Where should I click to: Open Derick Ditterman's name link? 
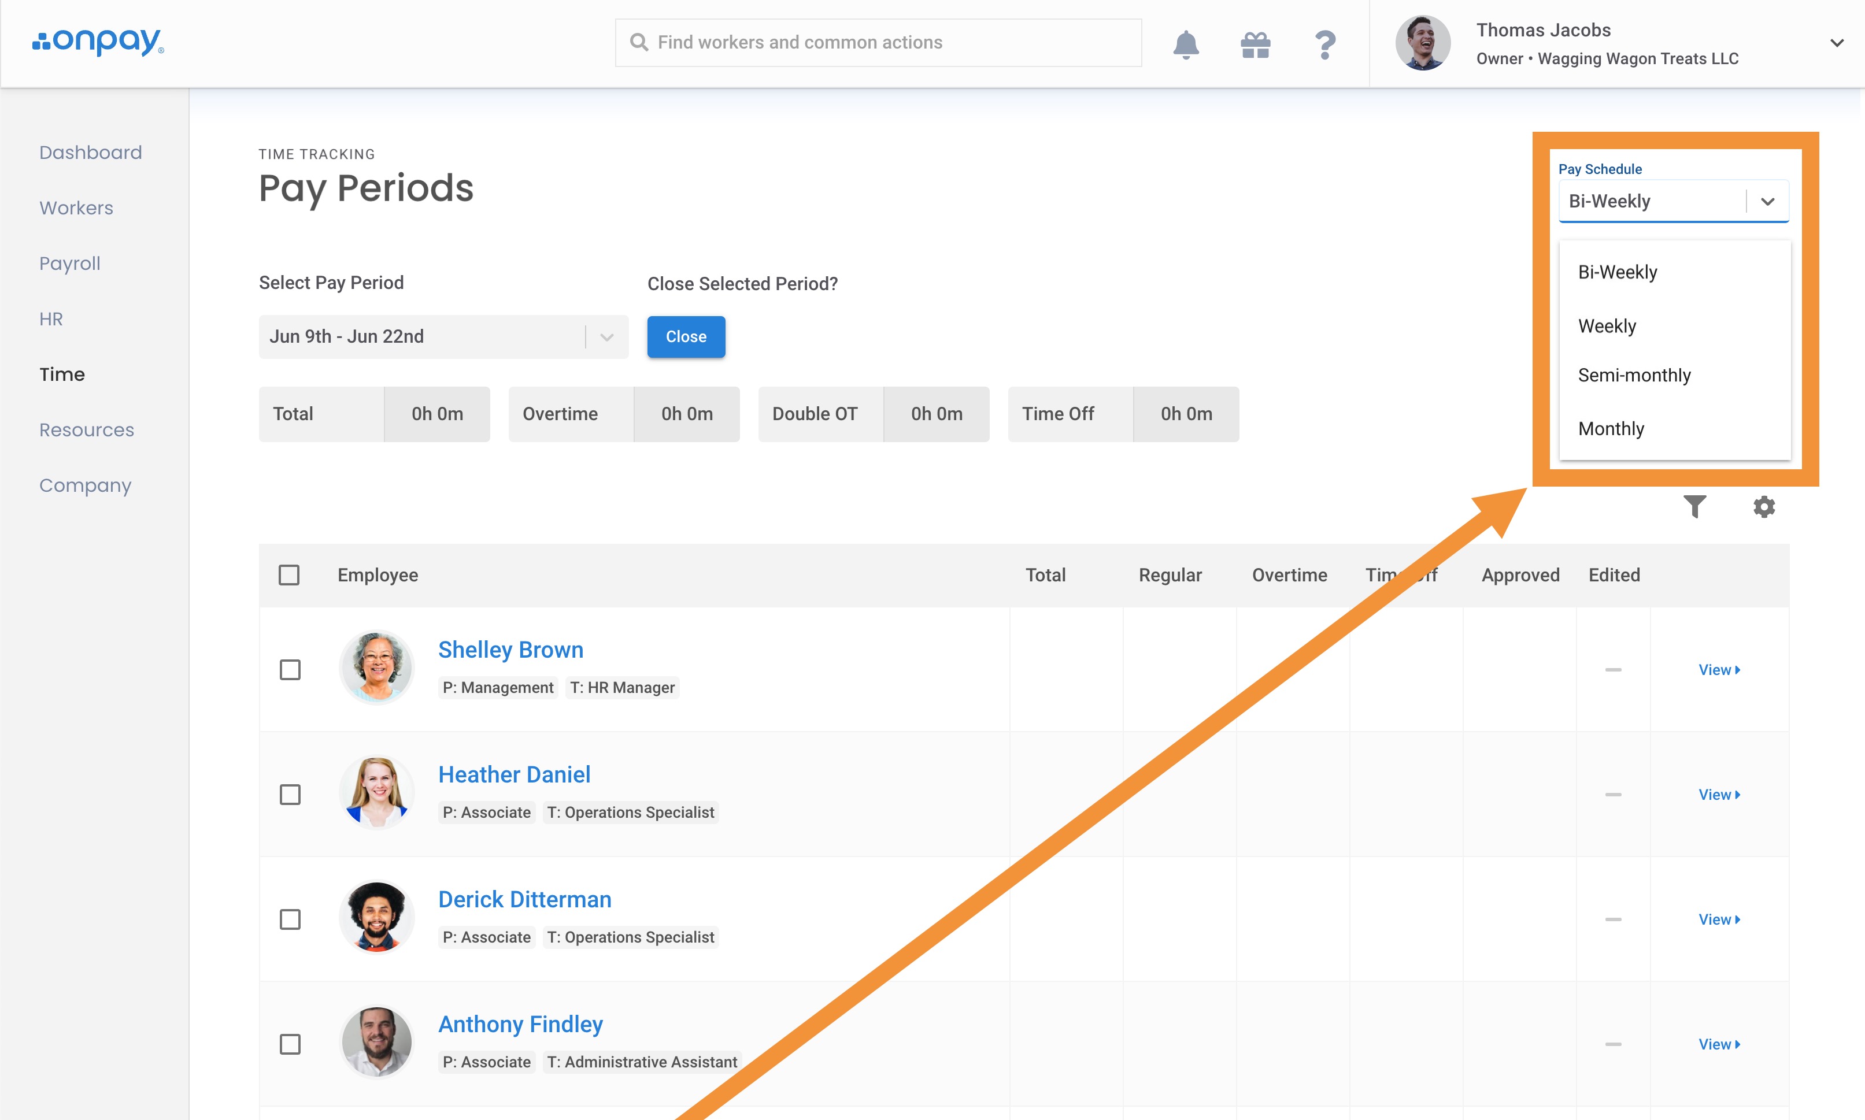coord(524,900)
